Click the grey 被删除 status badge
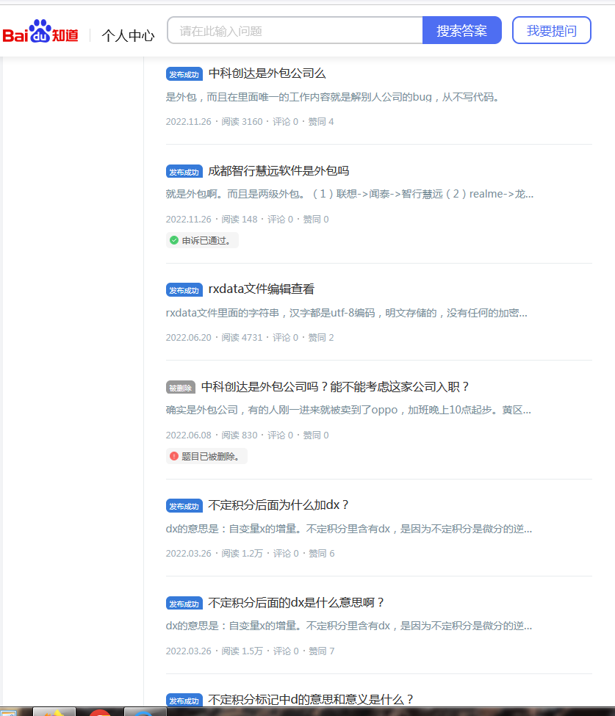615x716 pixels. [x=180, y=388]
